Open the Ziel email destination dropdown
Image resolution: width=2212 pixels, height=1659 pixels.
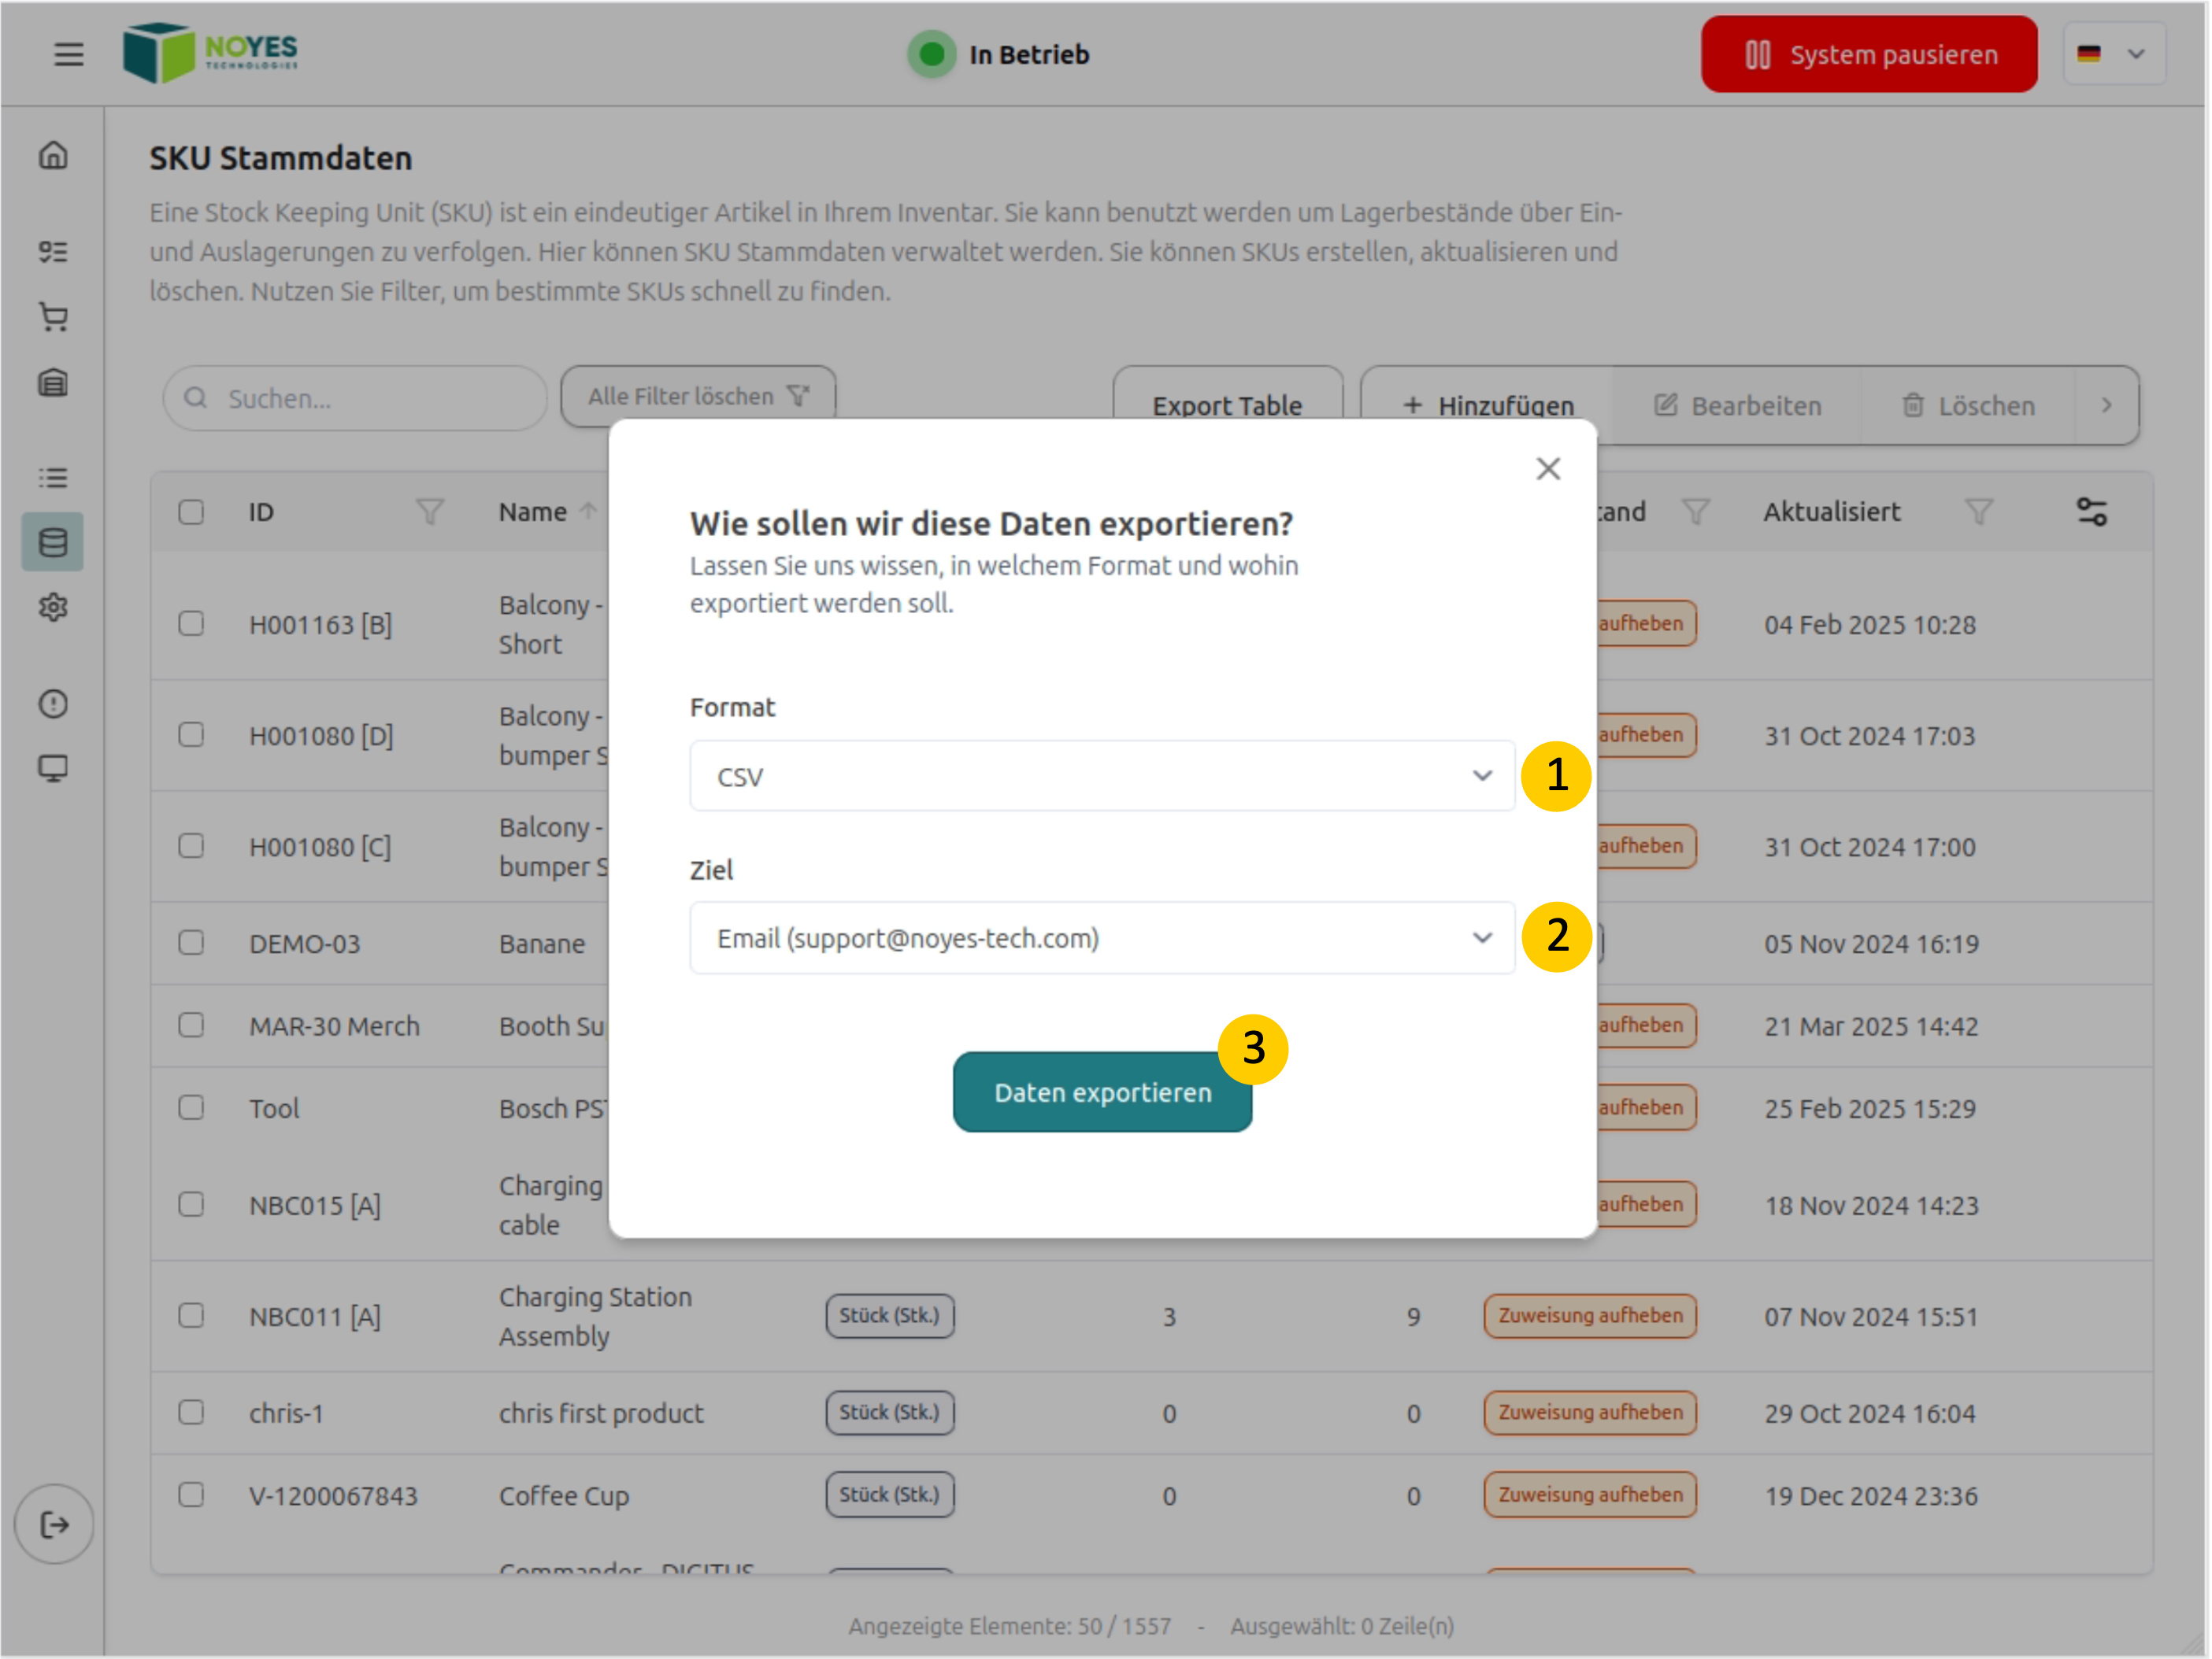[x=1102, y=938]
